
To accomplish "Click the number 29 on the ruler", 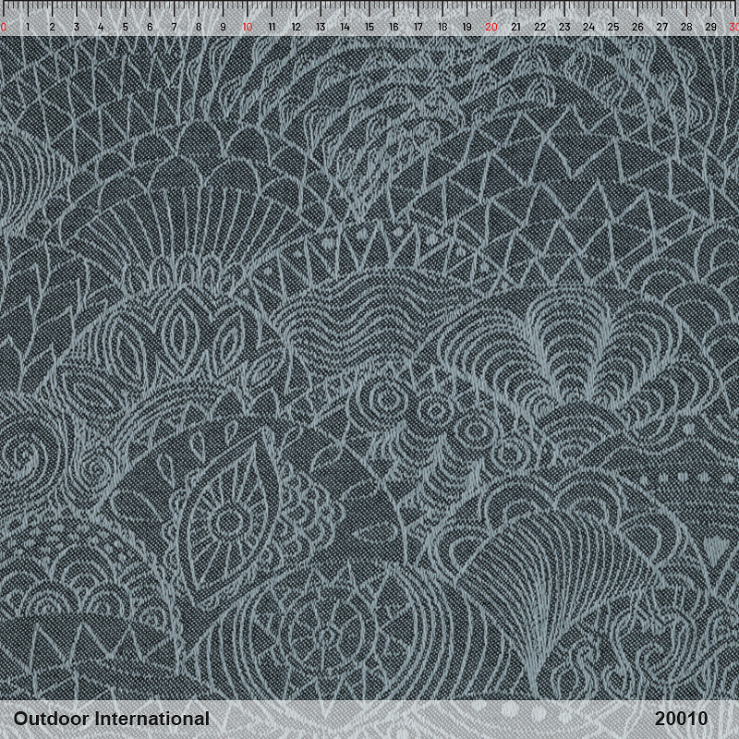I will [x=710, y=27].
